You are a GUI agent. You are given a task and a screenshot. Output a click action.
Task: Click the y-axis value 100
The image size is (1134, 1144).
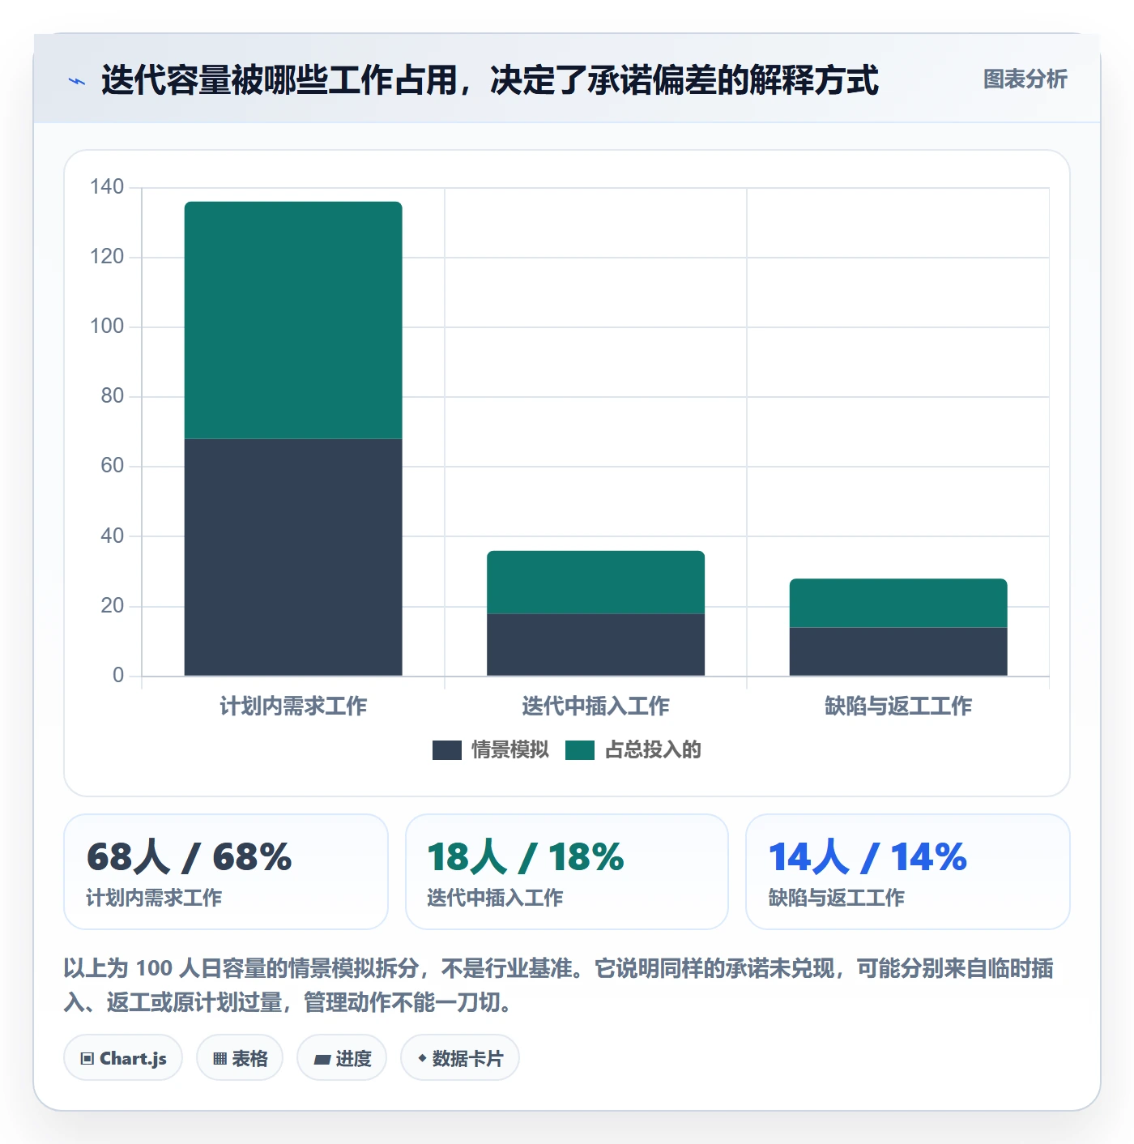tap(107, 327)
